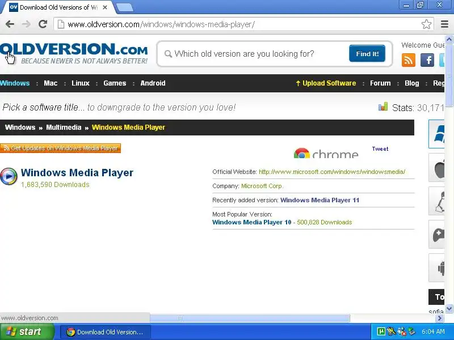
Task: Click the horizontal scrollbar thumb
Action: coord(250,318)
